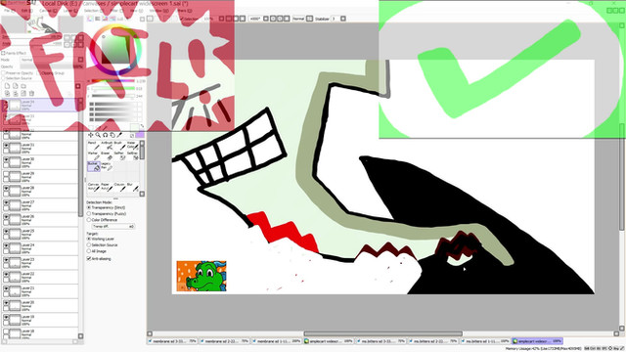
Task: Select Transparency (Fuzzy) detection mode
Action: [x=89, y=214]
